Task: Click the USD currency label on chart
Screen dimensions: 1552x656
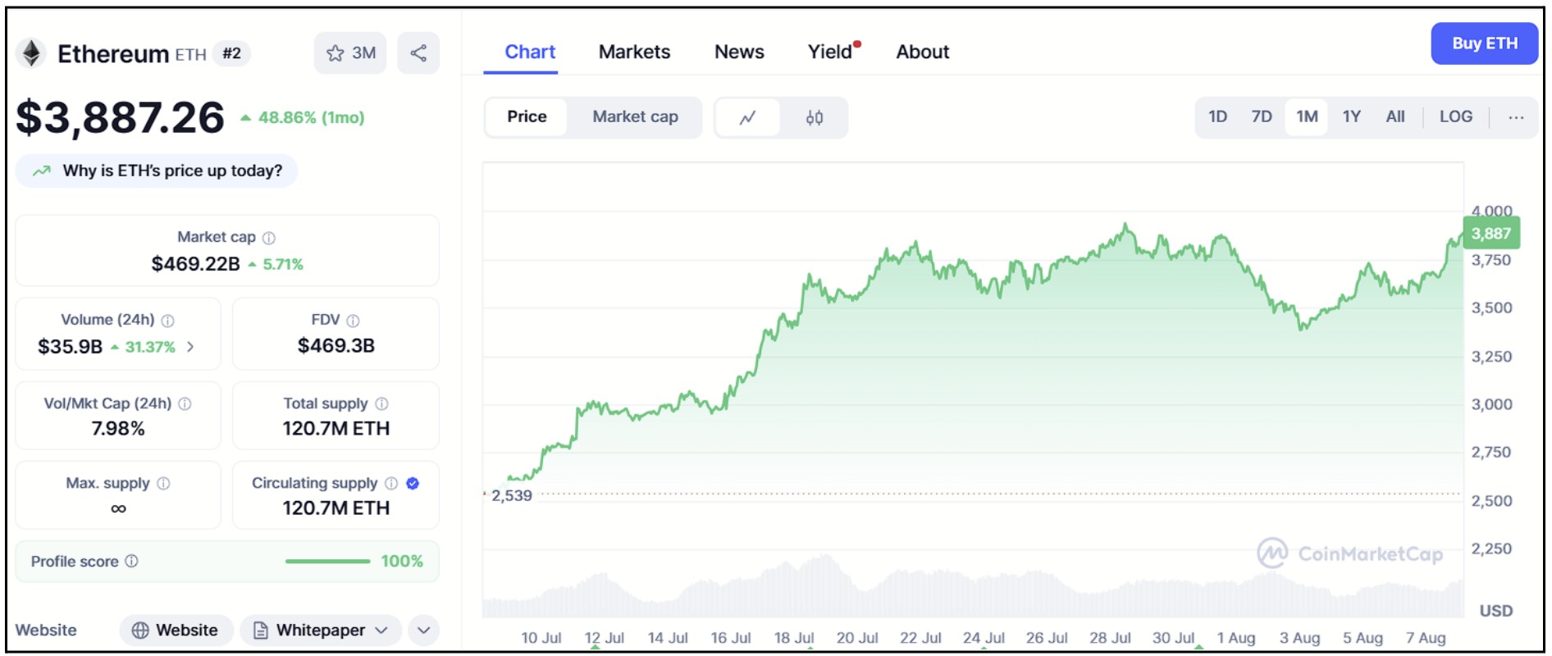Action: pos(1495,611)
